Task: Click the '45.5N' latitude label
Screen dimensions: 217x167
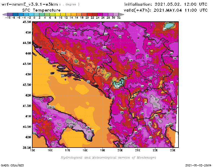Action: [x=27, y=22]
